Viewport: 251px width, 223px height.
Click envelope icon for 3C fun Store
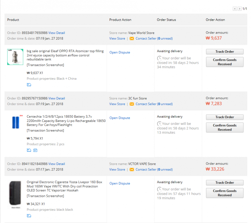(x=132, y=104)
